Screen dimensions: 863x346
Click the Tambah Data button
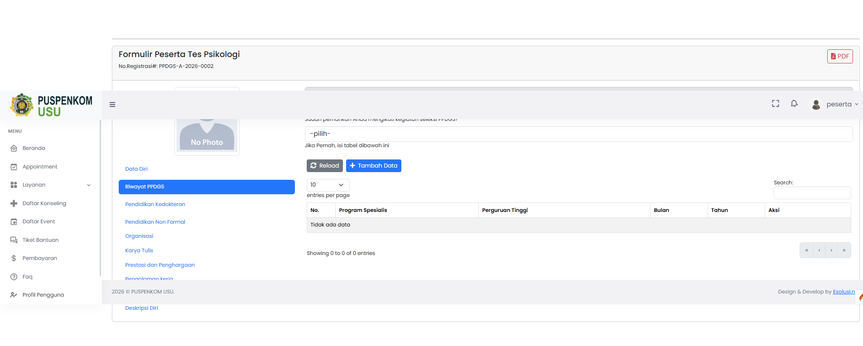pos(374,166)
